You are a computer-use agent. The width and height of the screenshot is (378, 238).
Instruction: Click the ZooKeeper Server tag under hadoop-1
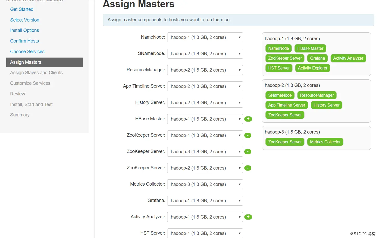[x=285, y=58]
